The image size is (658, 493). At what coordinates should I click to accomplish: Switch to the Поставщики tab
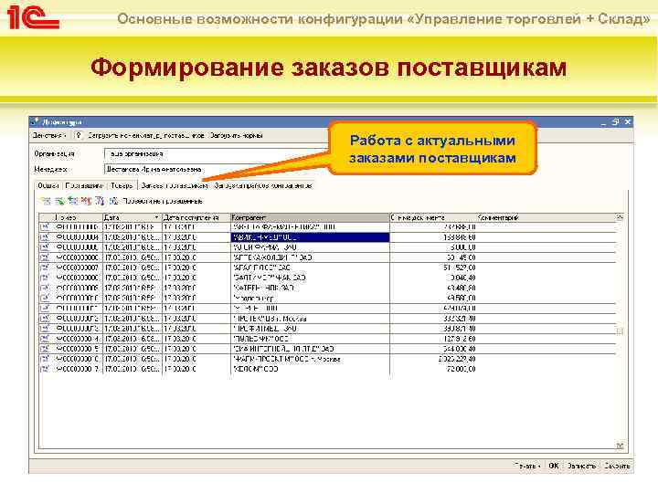(84, 185)
